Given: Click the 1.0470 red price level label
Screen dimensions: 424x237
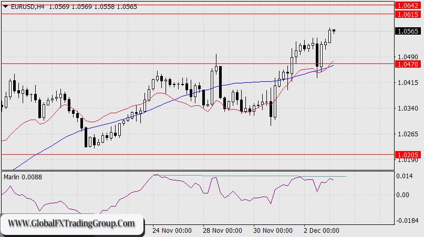Looking at the screenshot, I should coord(408,64).
